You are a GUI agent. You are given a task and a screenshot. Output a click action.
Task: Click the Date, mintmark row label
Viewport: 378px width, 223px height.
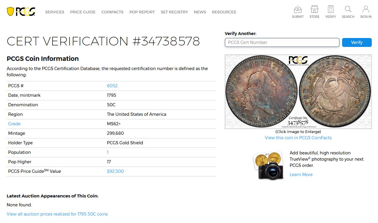[24, 95]
